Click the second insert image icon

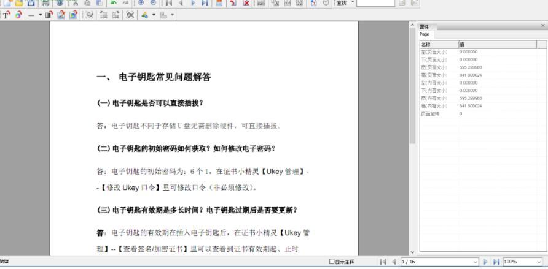[x=73, y=15]
